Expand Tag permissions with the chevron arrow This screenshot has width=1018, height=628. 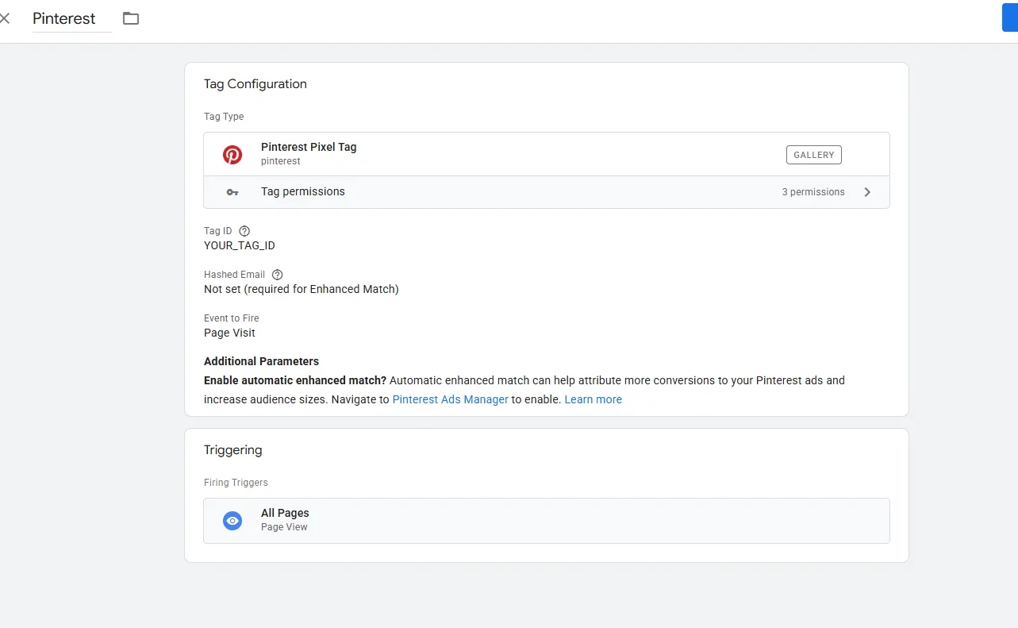tap(867, 192)
